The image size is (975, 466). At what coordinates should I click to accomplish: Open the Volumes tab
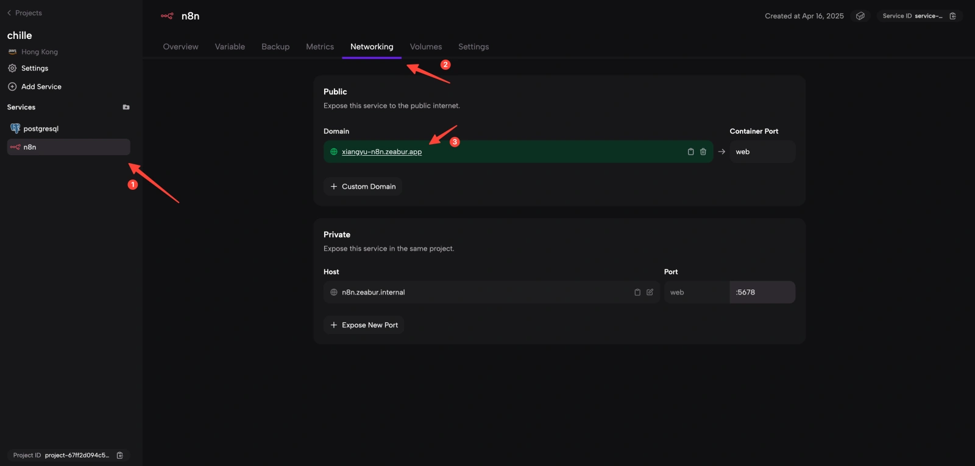(x=425, y=47)
